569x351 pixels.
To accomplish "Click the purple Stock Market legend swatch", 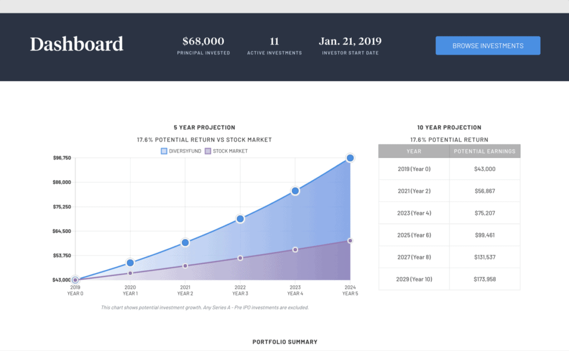I will (208, 151).
